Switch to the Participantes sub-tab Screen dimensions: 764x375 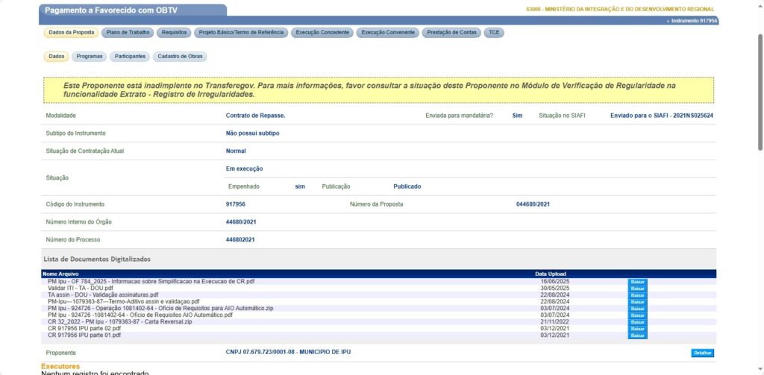pyautogui.click(x=129, y=57)
